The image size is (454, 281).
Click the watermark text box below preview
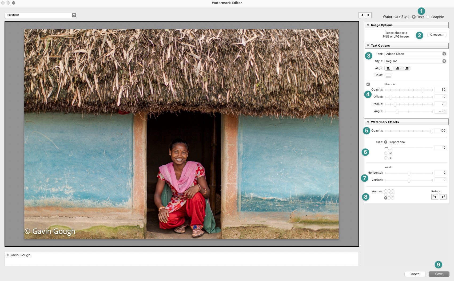tap(181, 259)
